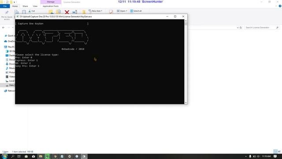The image size is (282, 159).
Task: Switch to the Home ribbon tab
Action: tap(15, 6)
